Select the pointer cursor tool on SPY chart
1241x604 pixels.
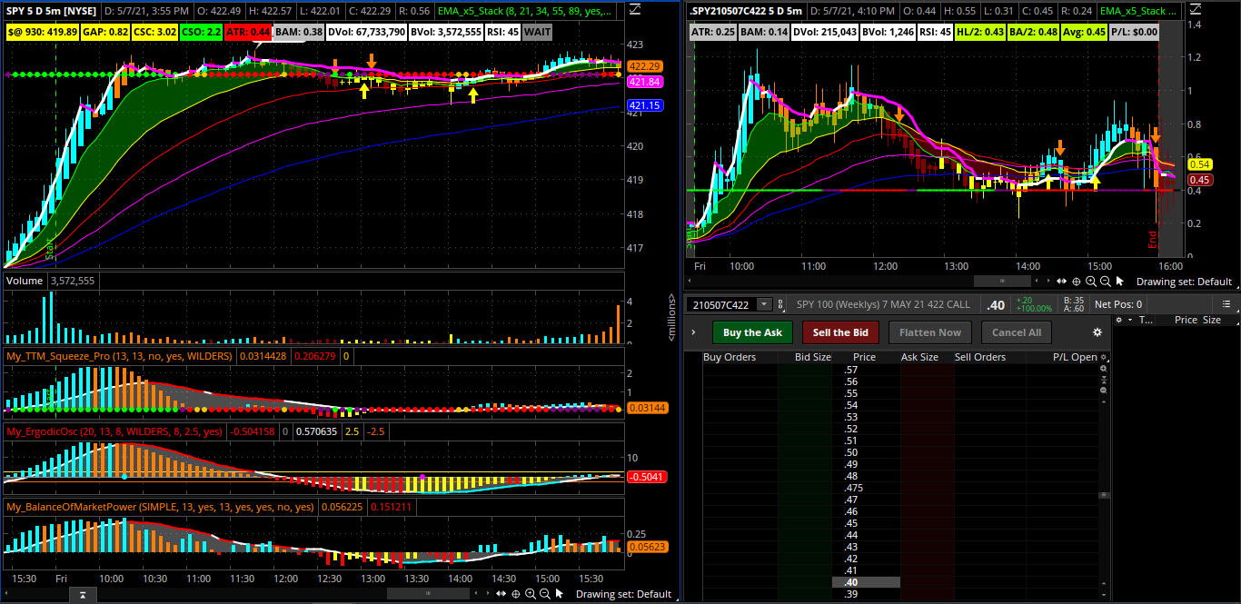coord(560,594)
